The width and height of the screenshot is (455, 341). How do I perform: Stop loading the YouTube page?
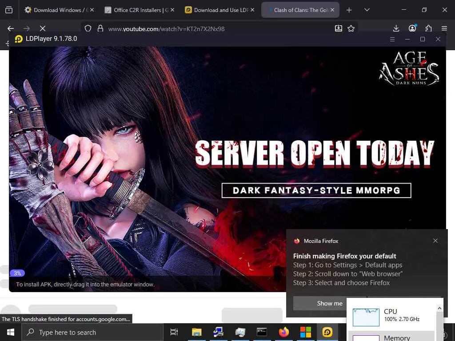[43, 28]
